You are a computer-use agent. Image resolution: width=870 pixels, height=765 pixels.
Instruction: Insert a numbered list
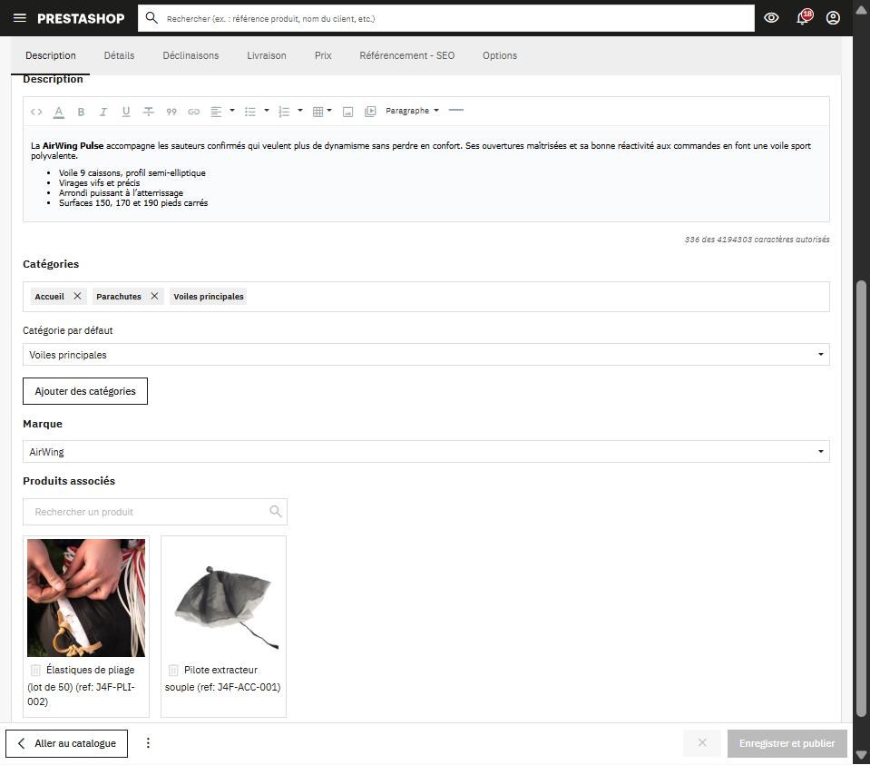coord(284,112)
